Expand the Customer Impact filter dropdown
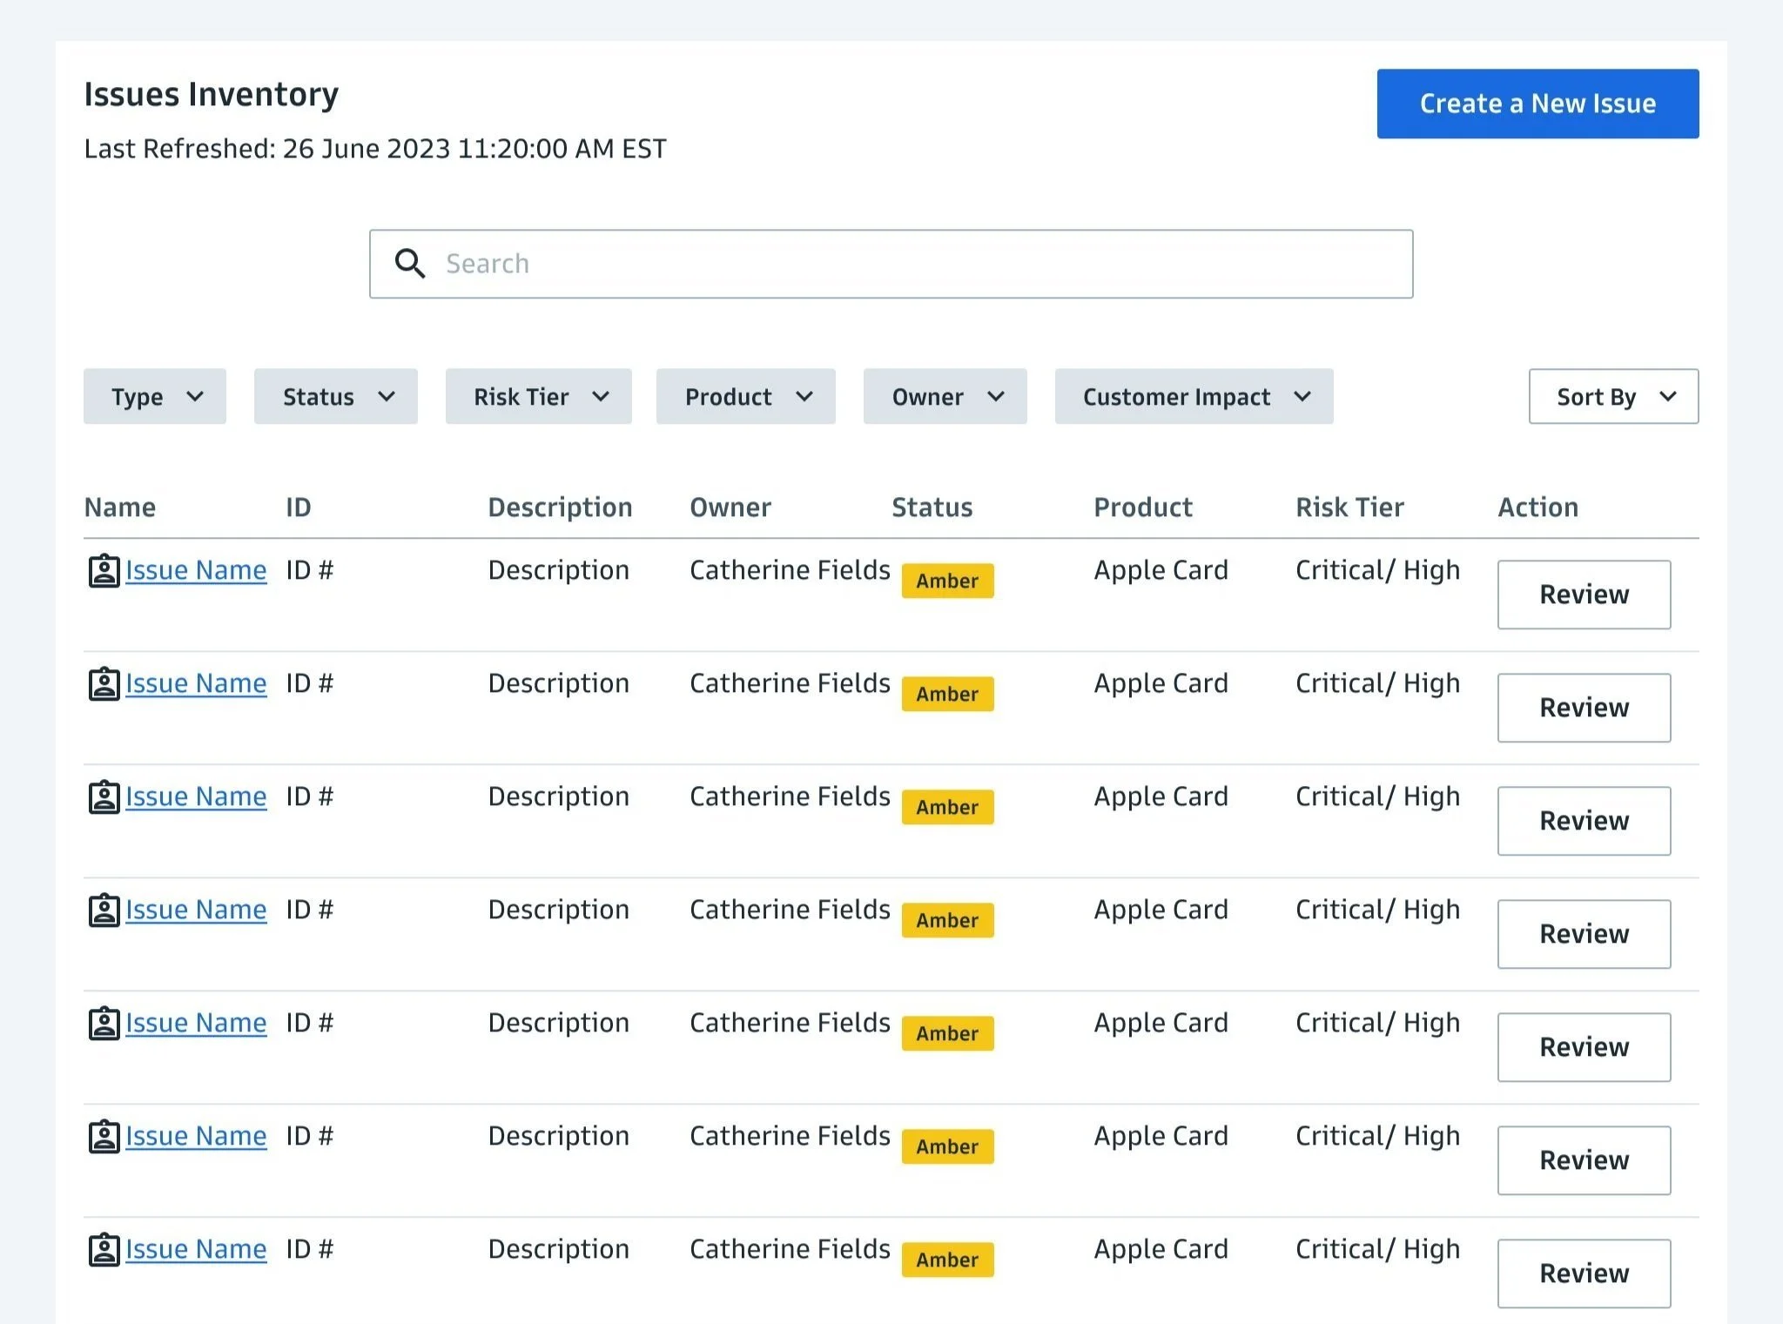The image size is (1783, 1324). tap(1194, 396)
